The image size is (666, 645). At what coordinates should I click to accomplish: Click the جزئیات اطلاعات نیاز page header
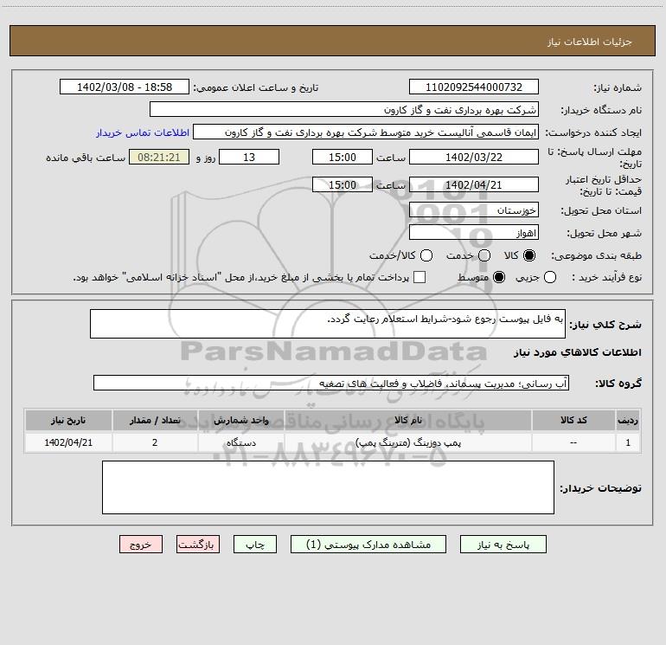click(x=589, y=42)
